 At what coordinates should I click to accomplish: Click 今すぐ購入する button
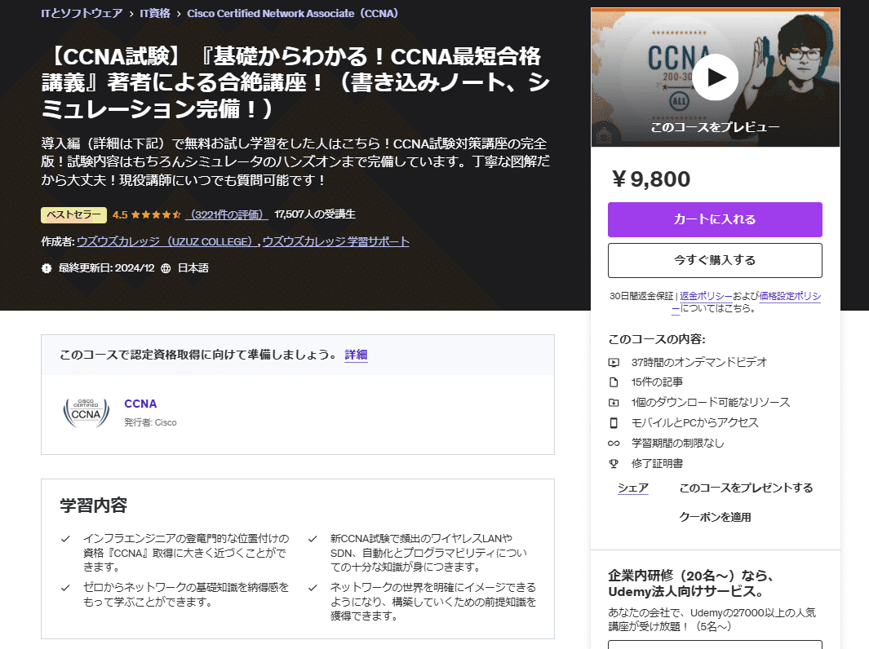(x=715, y=260)
